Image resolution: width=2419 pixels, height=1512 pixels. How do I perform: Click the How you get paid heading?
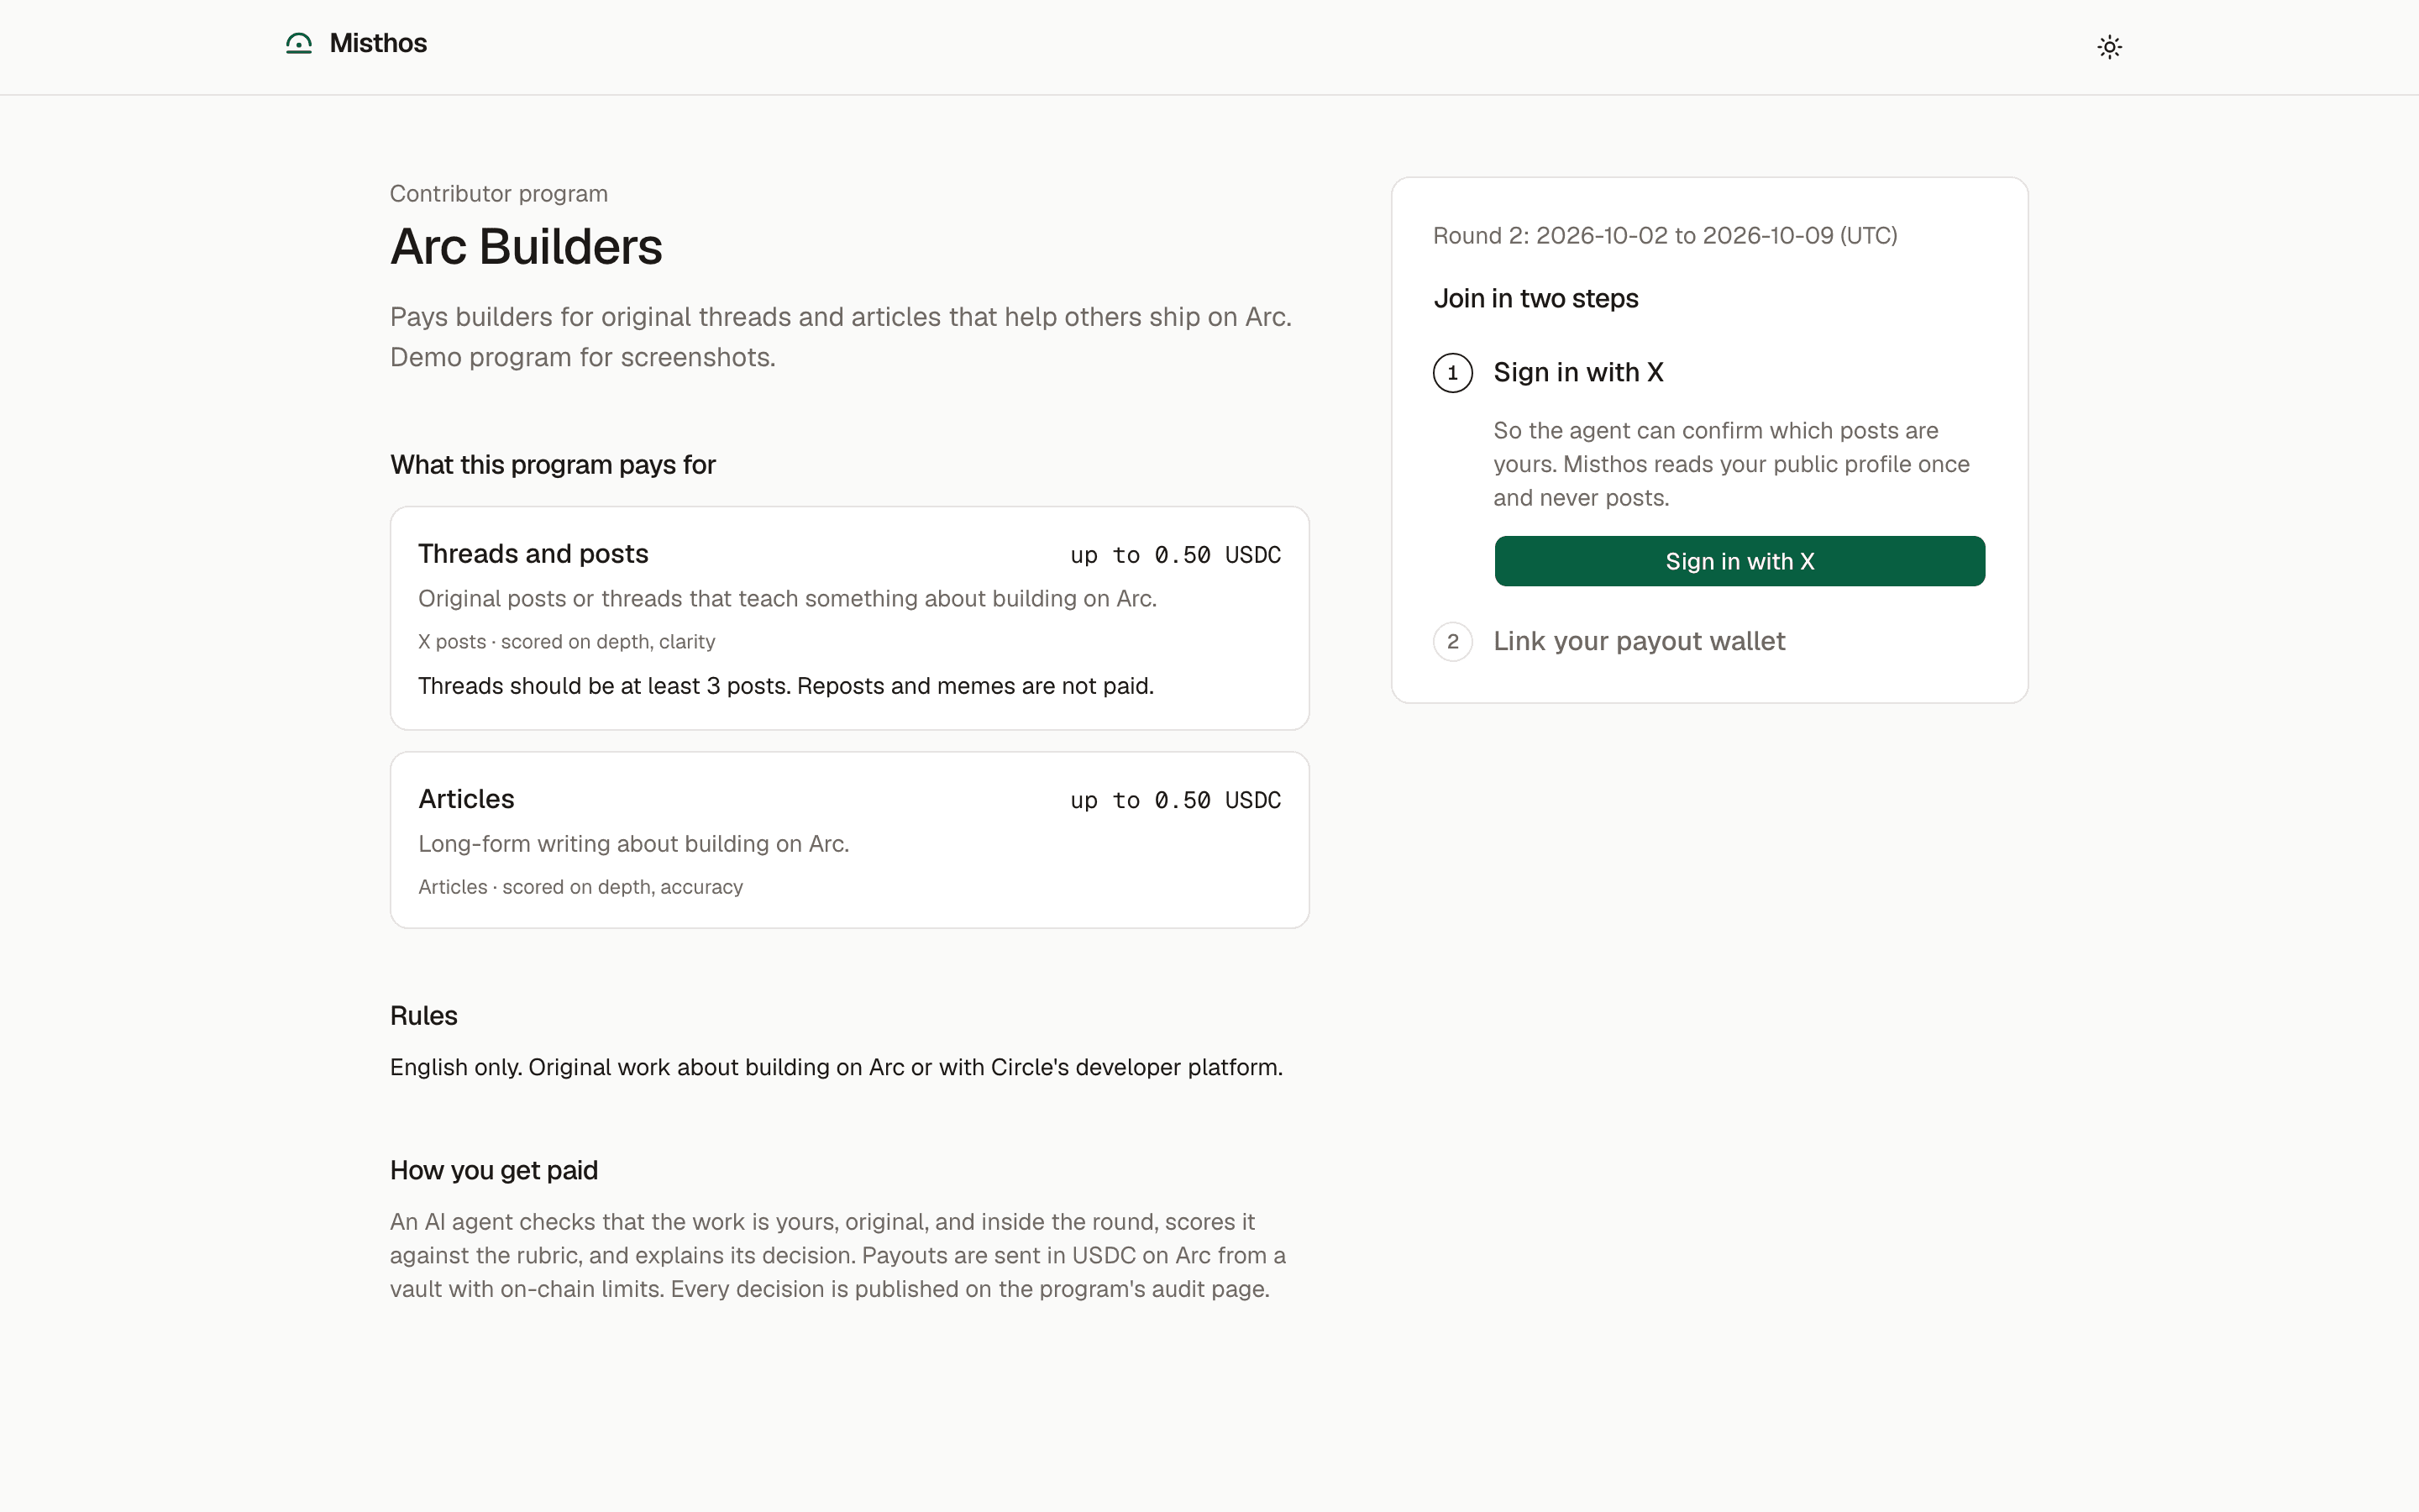pyautogui.click(x=494, y=1171)
